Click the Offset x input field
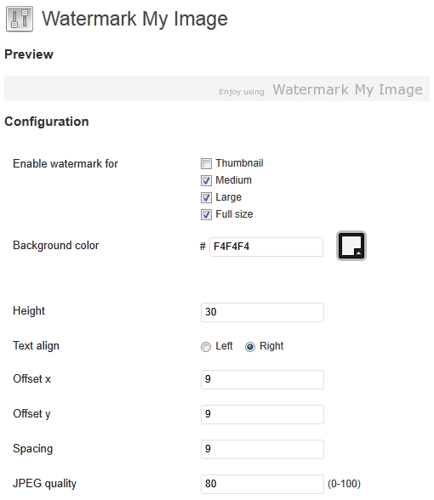The image size is (434, 500). click(x=262, y=379)
